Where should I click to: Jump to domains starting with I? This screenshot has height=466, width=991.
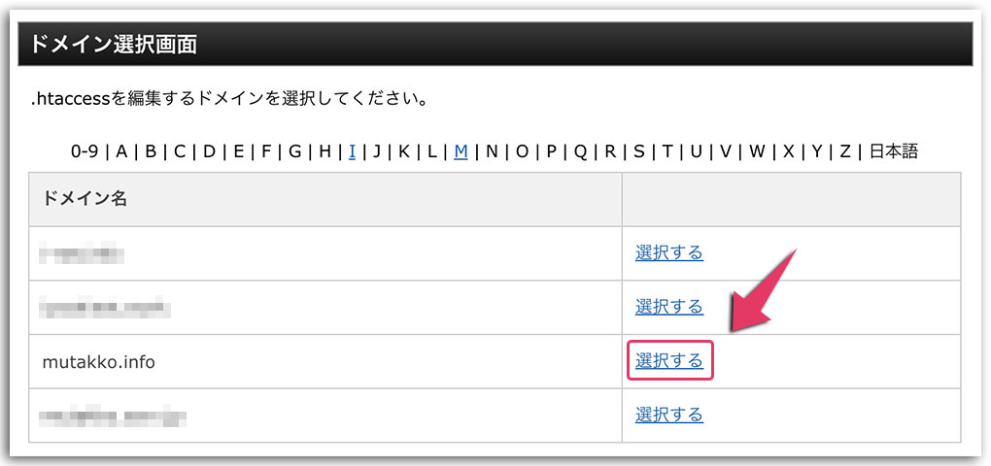(352, 151)
